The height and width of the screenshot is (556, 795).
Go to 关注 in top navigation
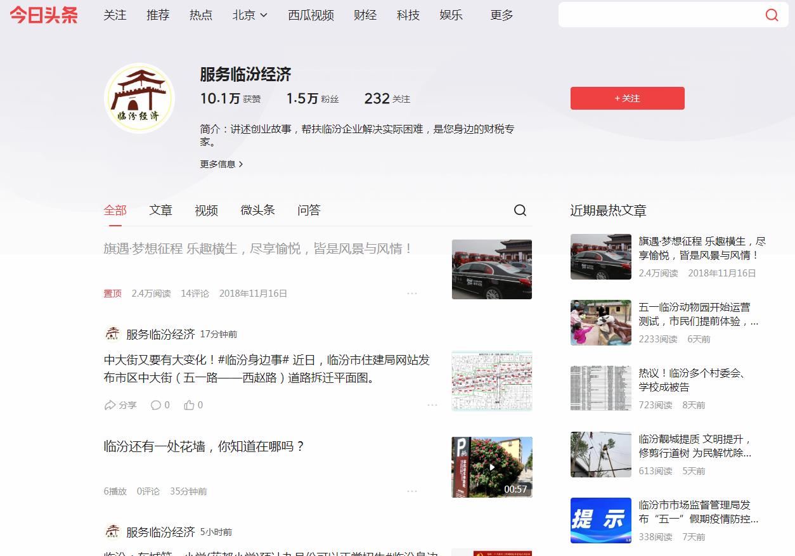(115, 15)
